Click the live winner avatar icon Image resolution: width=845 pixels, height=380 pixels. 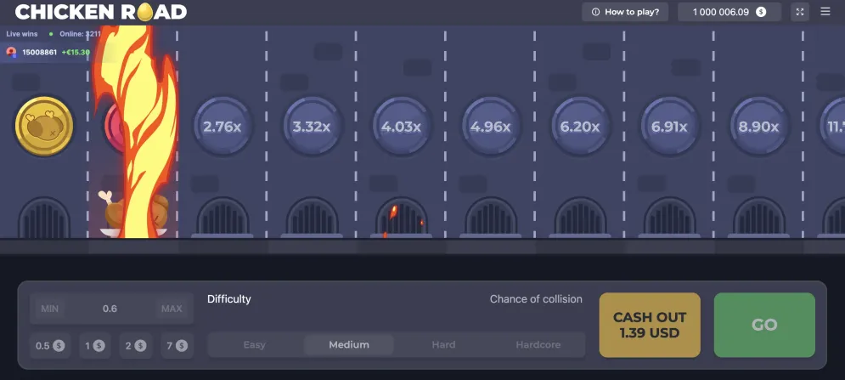click(x=11, y=53)
